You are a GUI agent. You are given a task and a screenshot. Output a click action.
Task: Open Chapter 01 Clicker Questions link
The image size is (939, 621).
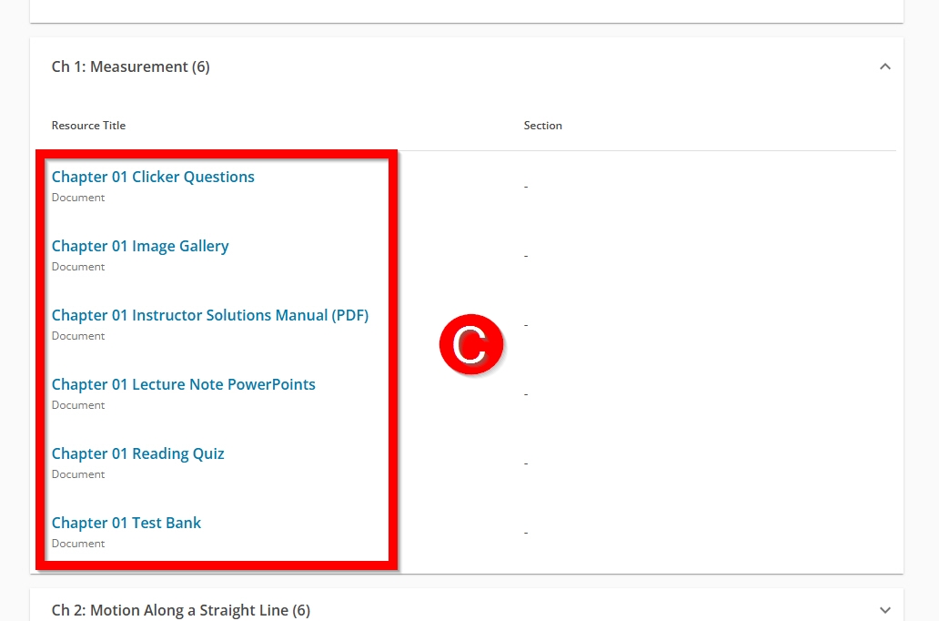(153, 177)
